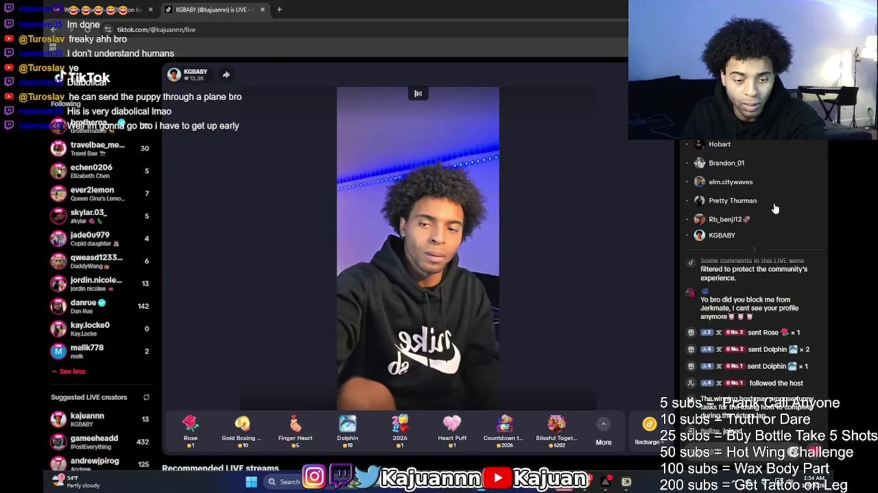Screen dimensions: 878x493
Task: Click the audio bars icon above video
Action: point(418,94)
